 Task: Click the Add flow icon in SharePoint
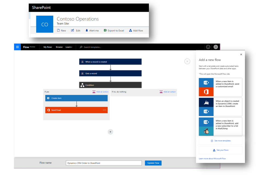pos(130,30)
